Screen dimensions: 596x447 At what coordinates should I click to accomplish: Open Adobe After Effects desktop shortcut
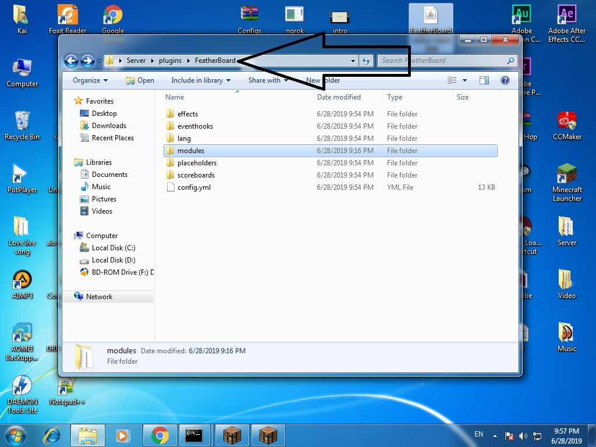pyautogui.click(x=567, y=23)
